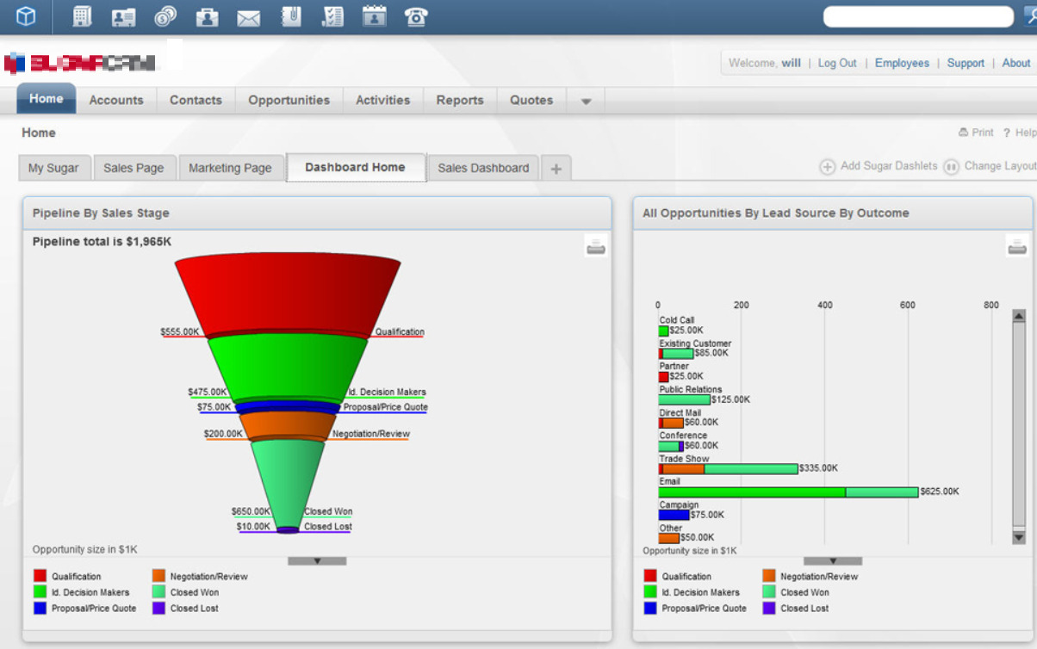Click the user name will link
The width and height of the screenshot is (1037, 649).
tap(791, 63)
